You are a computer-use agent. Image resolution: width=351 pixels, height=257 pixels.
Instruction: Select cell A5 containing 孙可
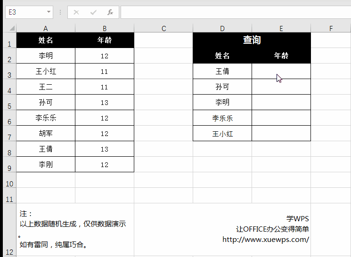pos(46,102)
